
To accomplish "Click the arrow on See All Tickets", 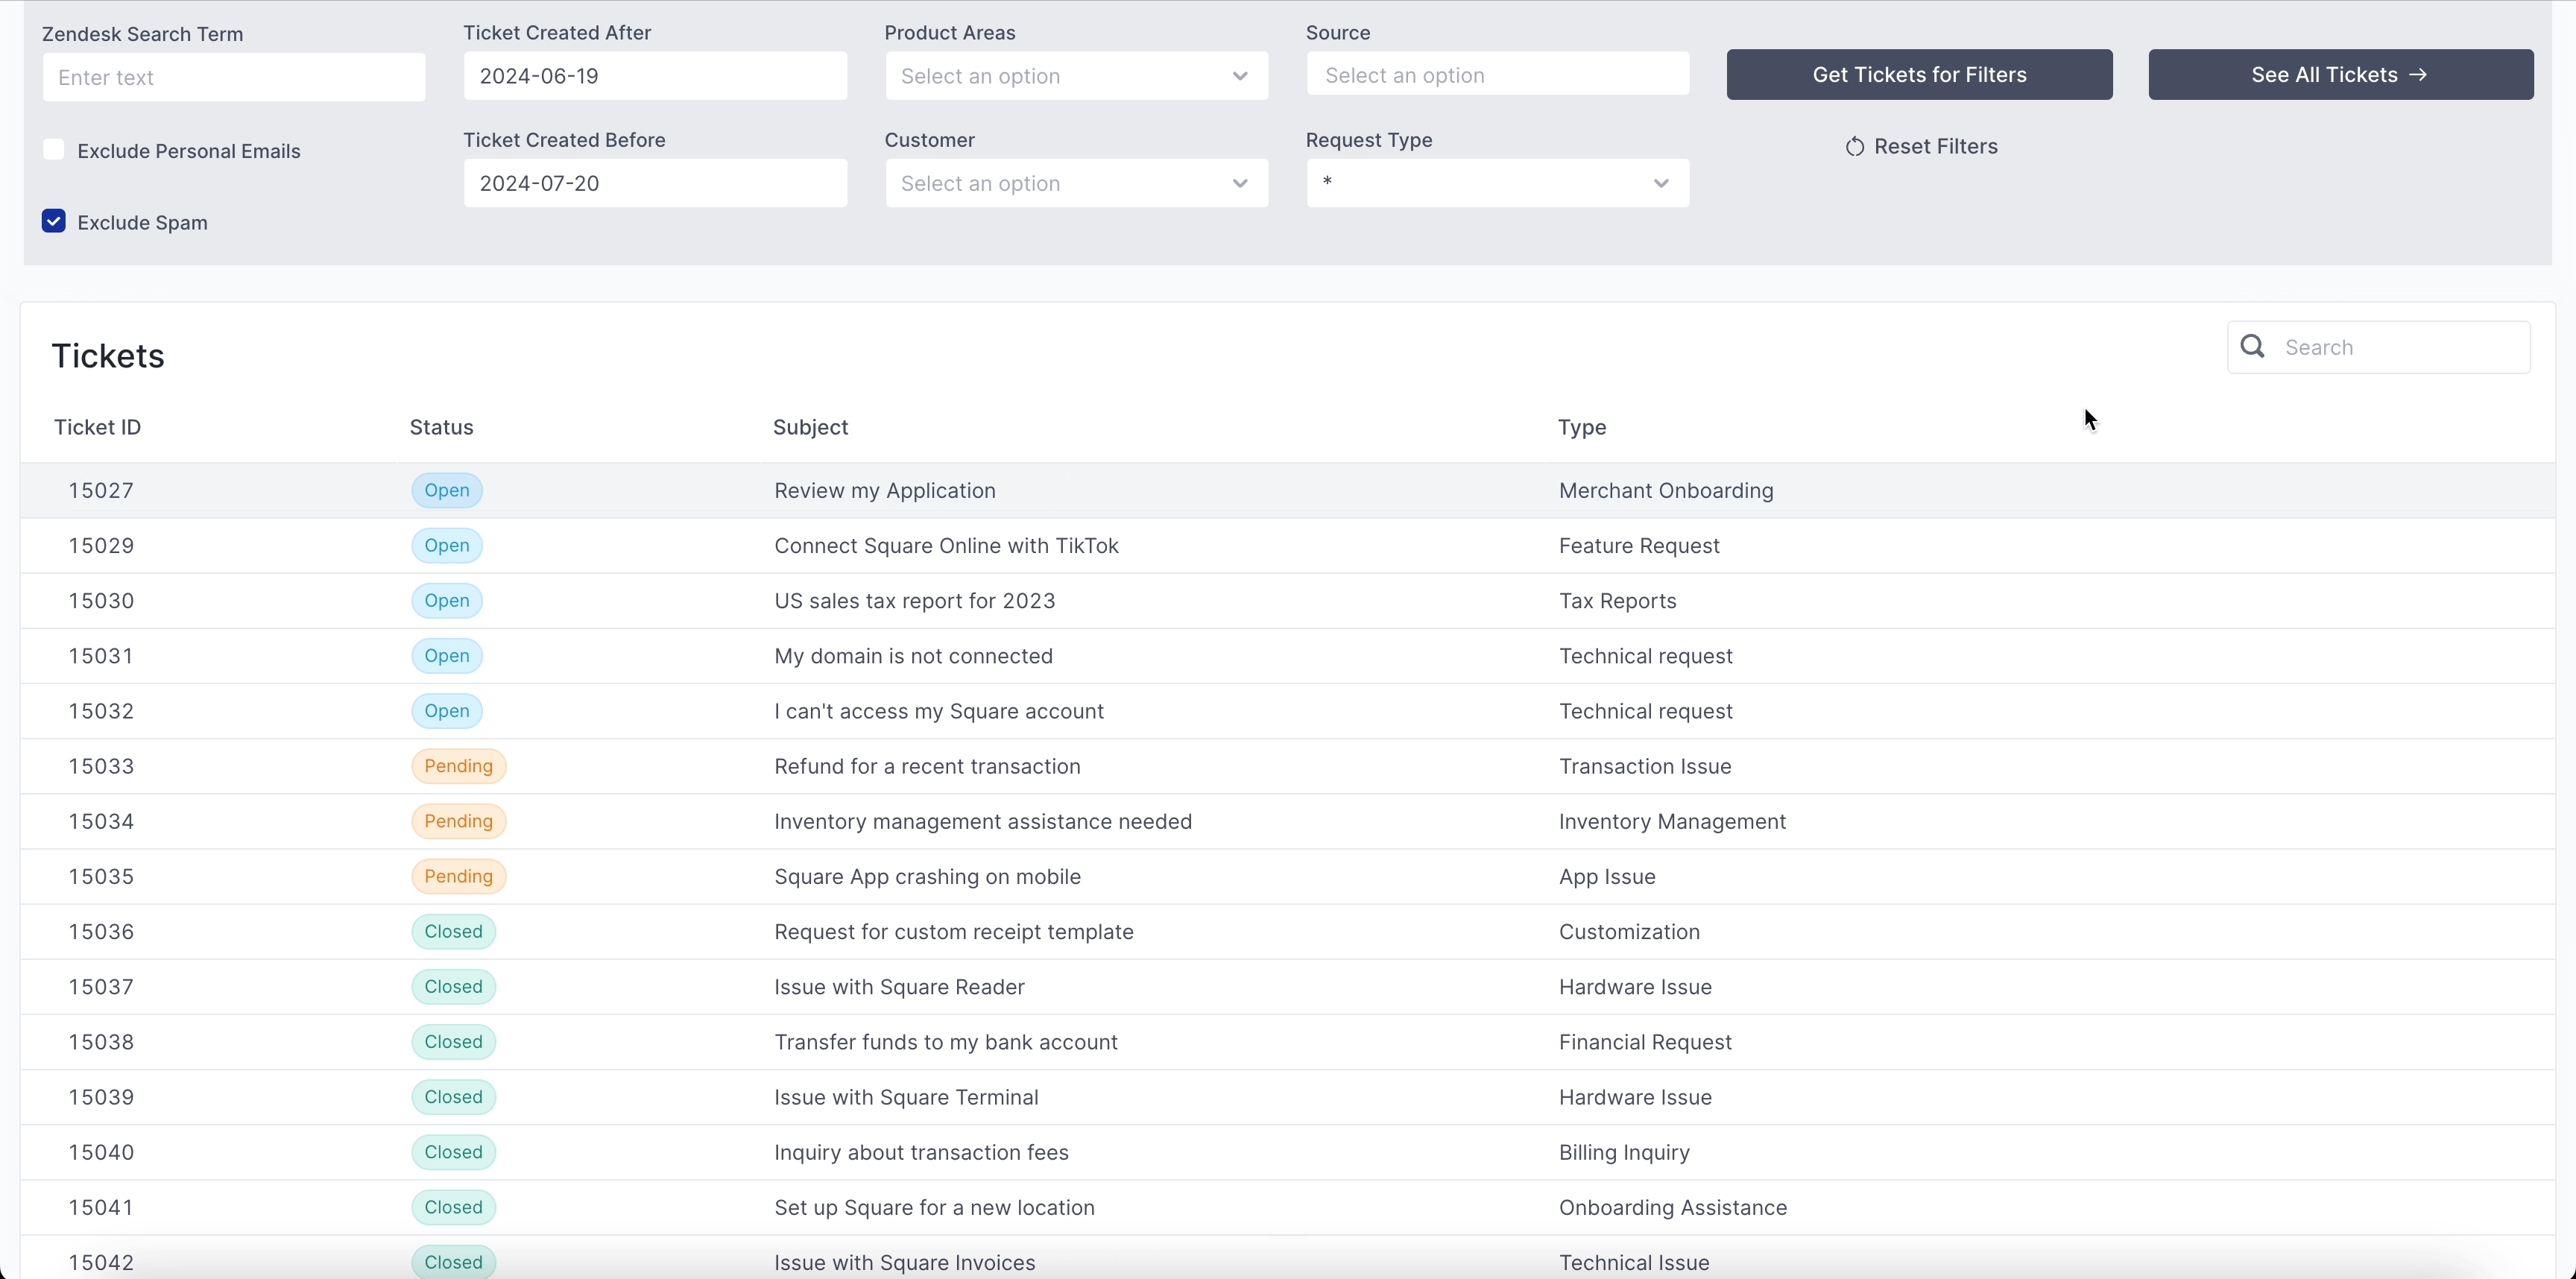I will click(x=2418, y=75).
